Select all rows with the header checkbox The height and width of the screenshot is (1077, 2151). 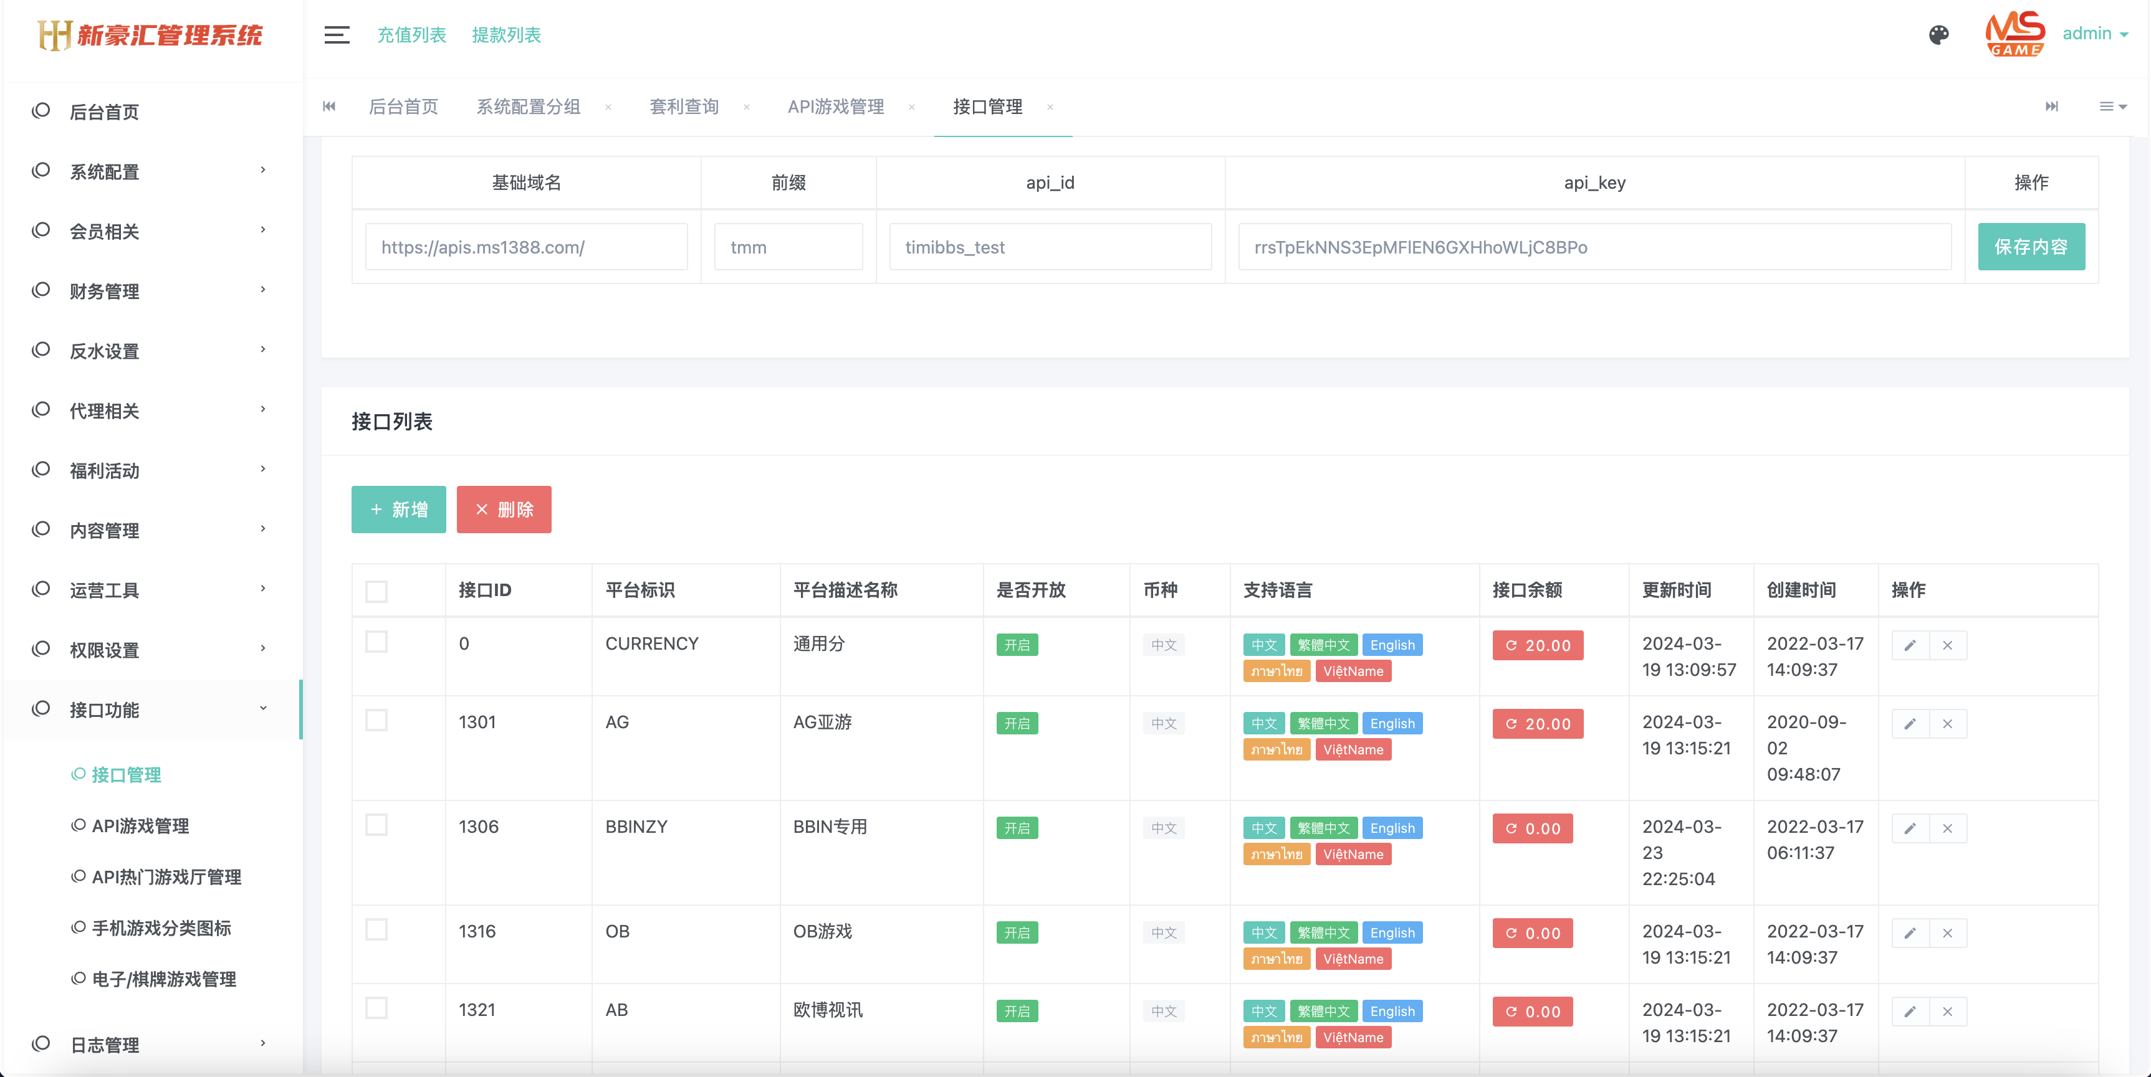click(x=376, y=591)
